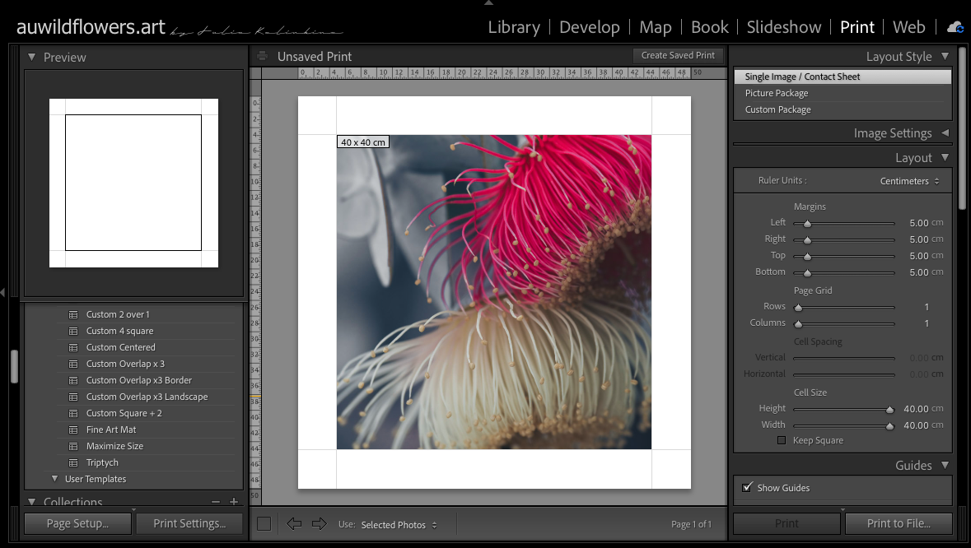Click the page layout preview thumbnail
Screen dimensions: 971x548
coord(133,183)
